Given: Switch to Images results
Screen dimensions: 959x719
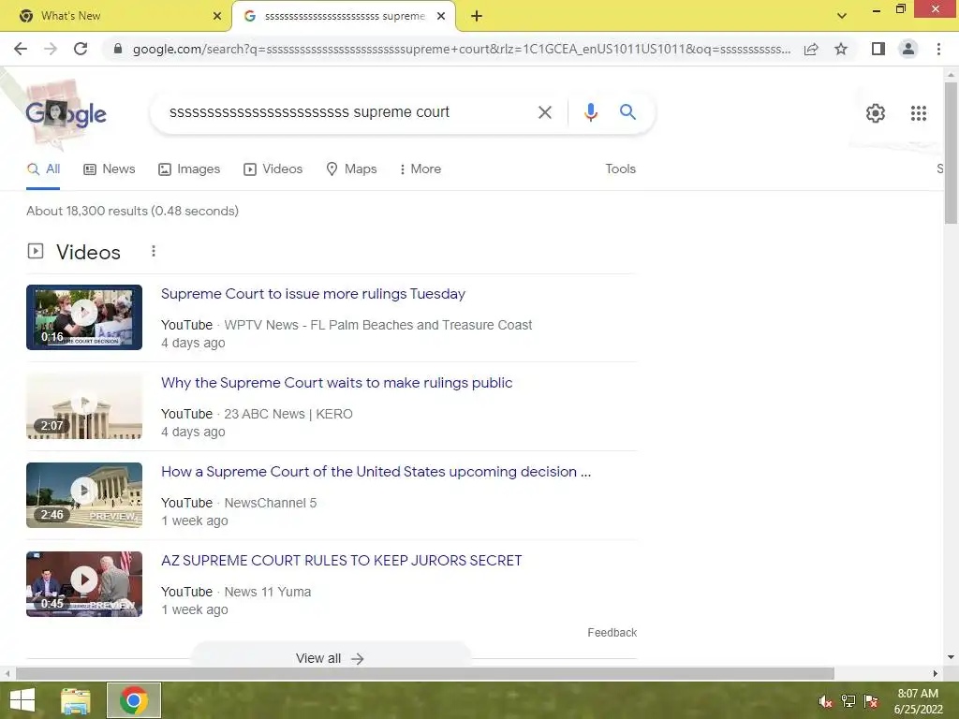Looking at the screenshot, I should tap(189, 169).
